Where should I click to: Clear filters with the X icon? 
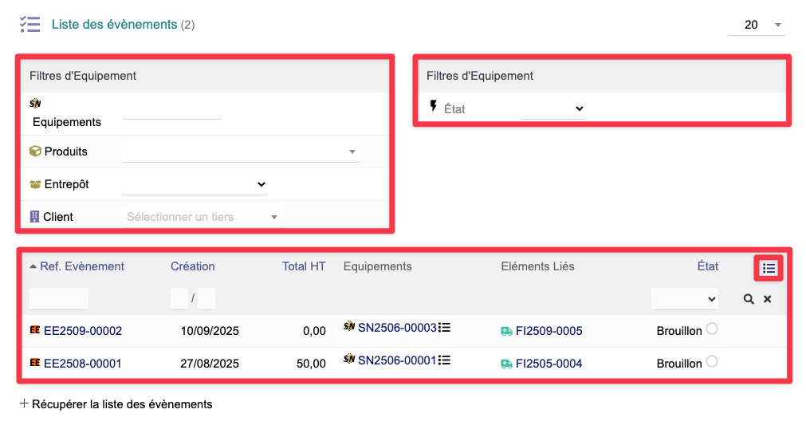coord(768,299)
